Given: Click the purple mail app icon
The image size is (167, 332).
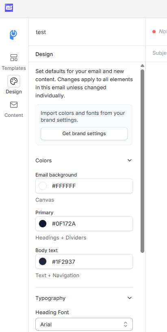Looking at the screenshot, I should click(x=9, y=8).
